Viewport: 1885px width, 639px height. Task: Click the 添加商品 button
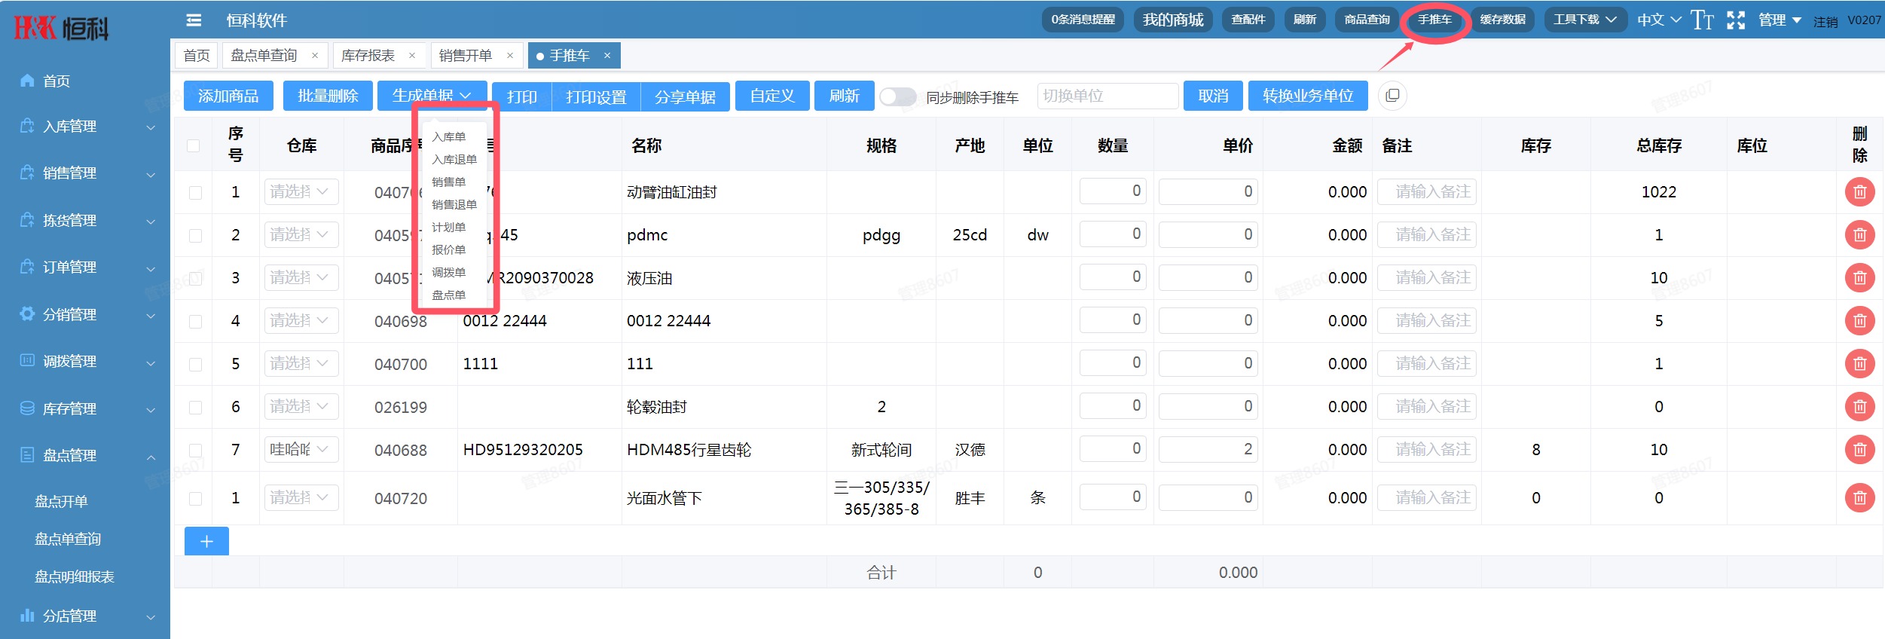[x=228, y=96]
